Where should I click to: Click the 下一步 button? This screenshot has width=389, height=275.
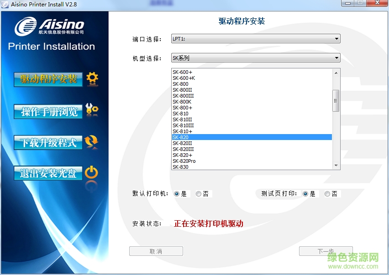tap(326, 251)
